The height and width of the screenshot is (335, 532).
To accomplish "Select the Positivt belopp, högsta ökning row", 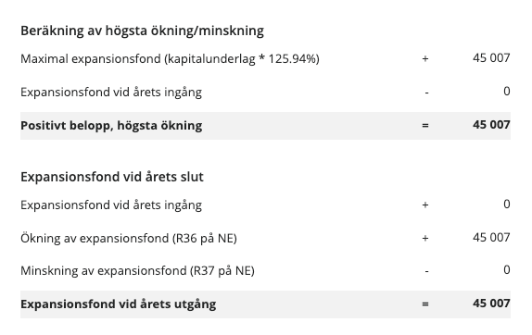I will click(x=265, y=125).
